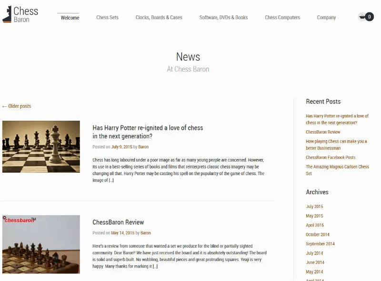Open the Company menu

[326, 18]
